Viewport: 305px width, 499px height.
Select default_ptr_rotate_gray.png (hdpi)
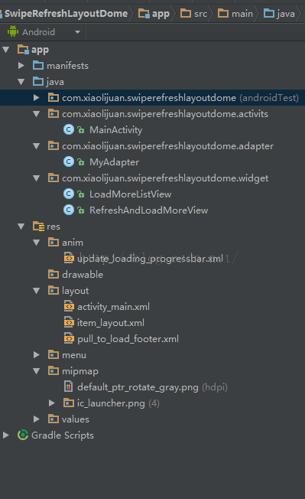[x=153, y=387]
